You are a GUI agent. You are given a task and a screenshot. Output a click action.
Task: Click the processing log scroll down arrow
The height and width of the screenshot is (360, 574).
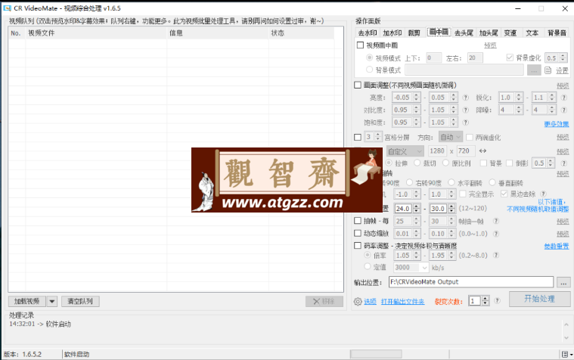(566, 338)
